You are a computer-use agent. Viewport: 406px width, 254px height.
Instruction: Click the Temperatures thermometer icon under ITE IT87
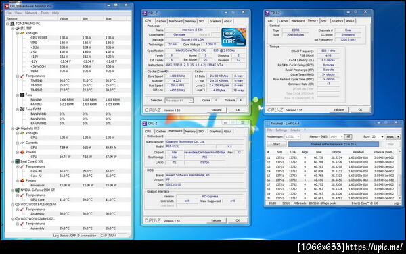pyautogui.click(x=22, y=76)
